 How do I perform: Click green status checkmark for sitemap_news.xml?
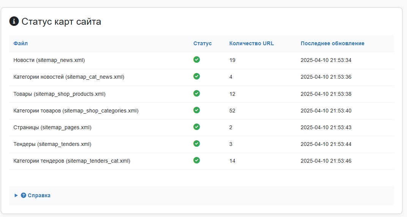(196, 60)
